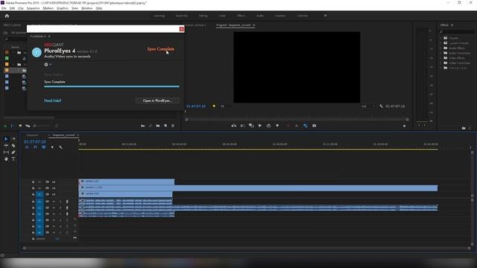Select the Track Select Forward tool
477x268 pixels.
pos(13,139)
